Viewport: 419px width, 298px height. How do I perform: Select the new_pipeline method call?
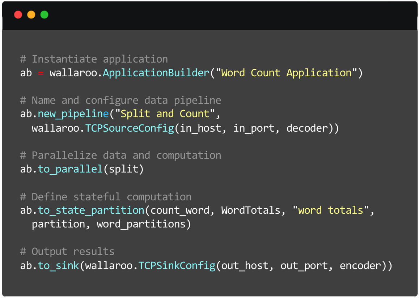click(73, 114)
